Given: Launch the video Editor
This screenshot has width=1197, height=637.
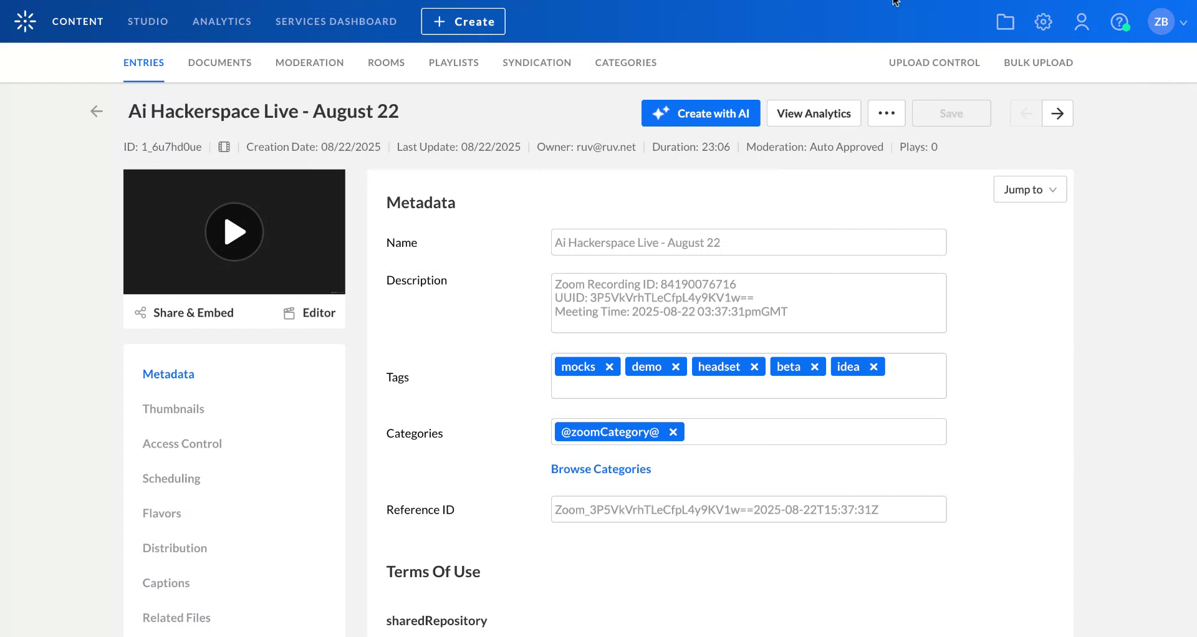Looking at the screenshot, I should 309,312.
